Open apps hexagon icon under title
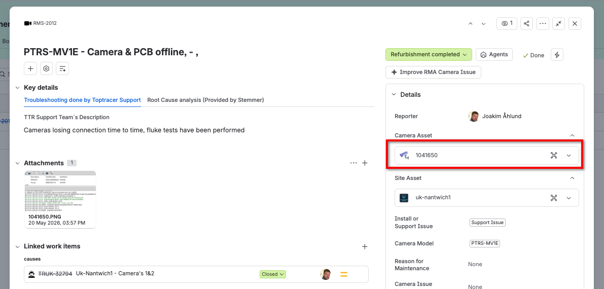 pos(46,68)
